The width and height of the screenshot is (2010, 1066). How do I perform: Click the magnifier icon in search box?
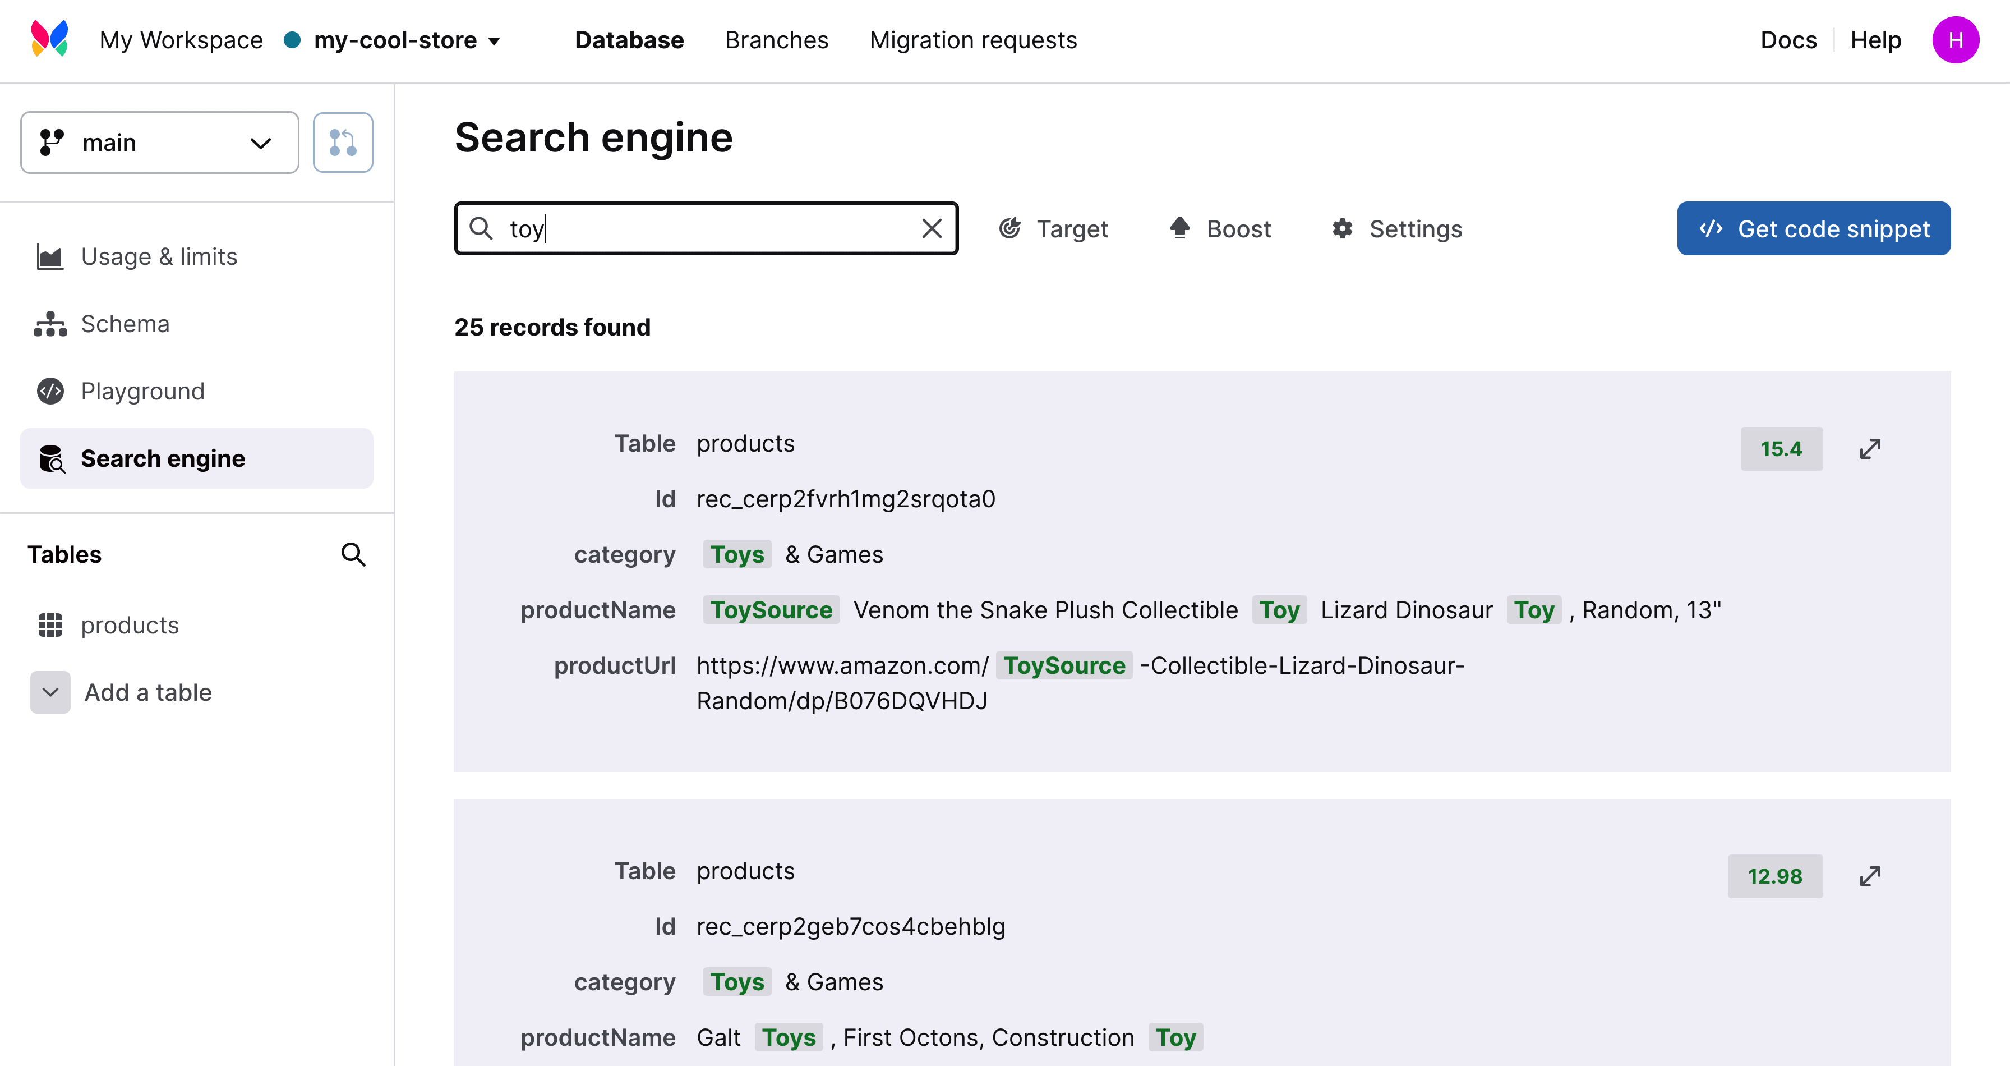tap(481, 229)
